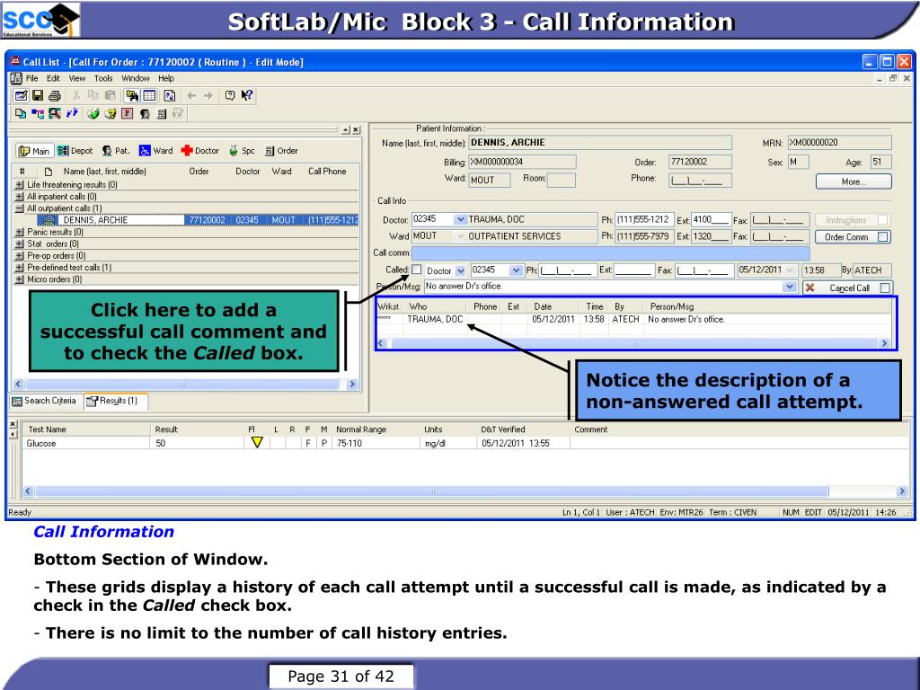Select the Depot view button
The image size is (920, 690).
[x=75, y=151]
